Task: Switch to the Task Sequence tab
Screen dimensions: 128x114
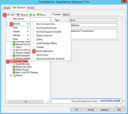Action: pyautogui.click(x=19, y=7)
